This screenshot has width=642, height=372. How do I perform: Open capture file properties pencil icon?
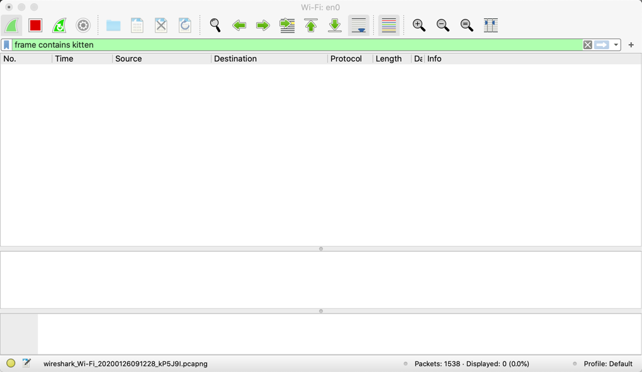[x=26, y=363]
